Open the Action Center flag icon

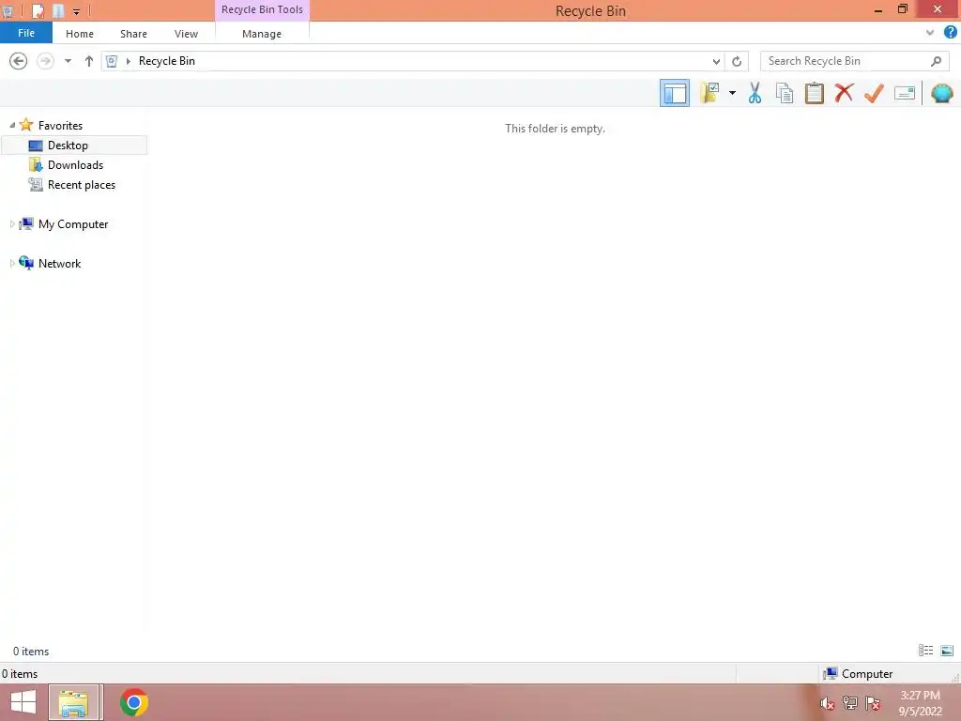(873, 703)
